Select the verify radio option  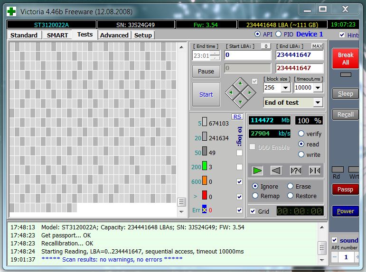pos(301,134)
